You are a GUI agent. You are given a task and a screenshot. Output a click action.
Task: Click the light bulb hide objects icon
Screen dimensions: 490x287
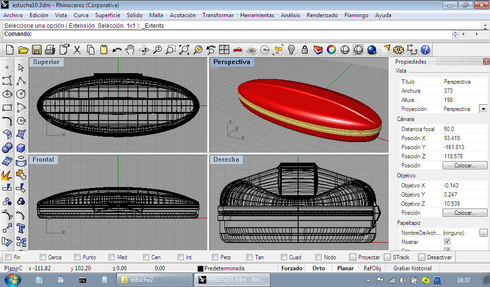[291, 50]
